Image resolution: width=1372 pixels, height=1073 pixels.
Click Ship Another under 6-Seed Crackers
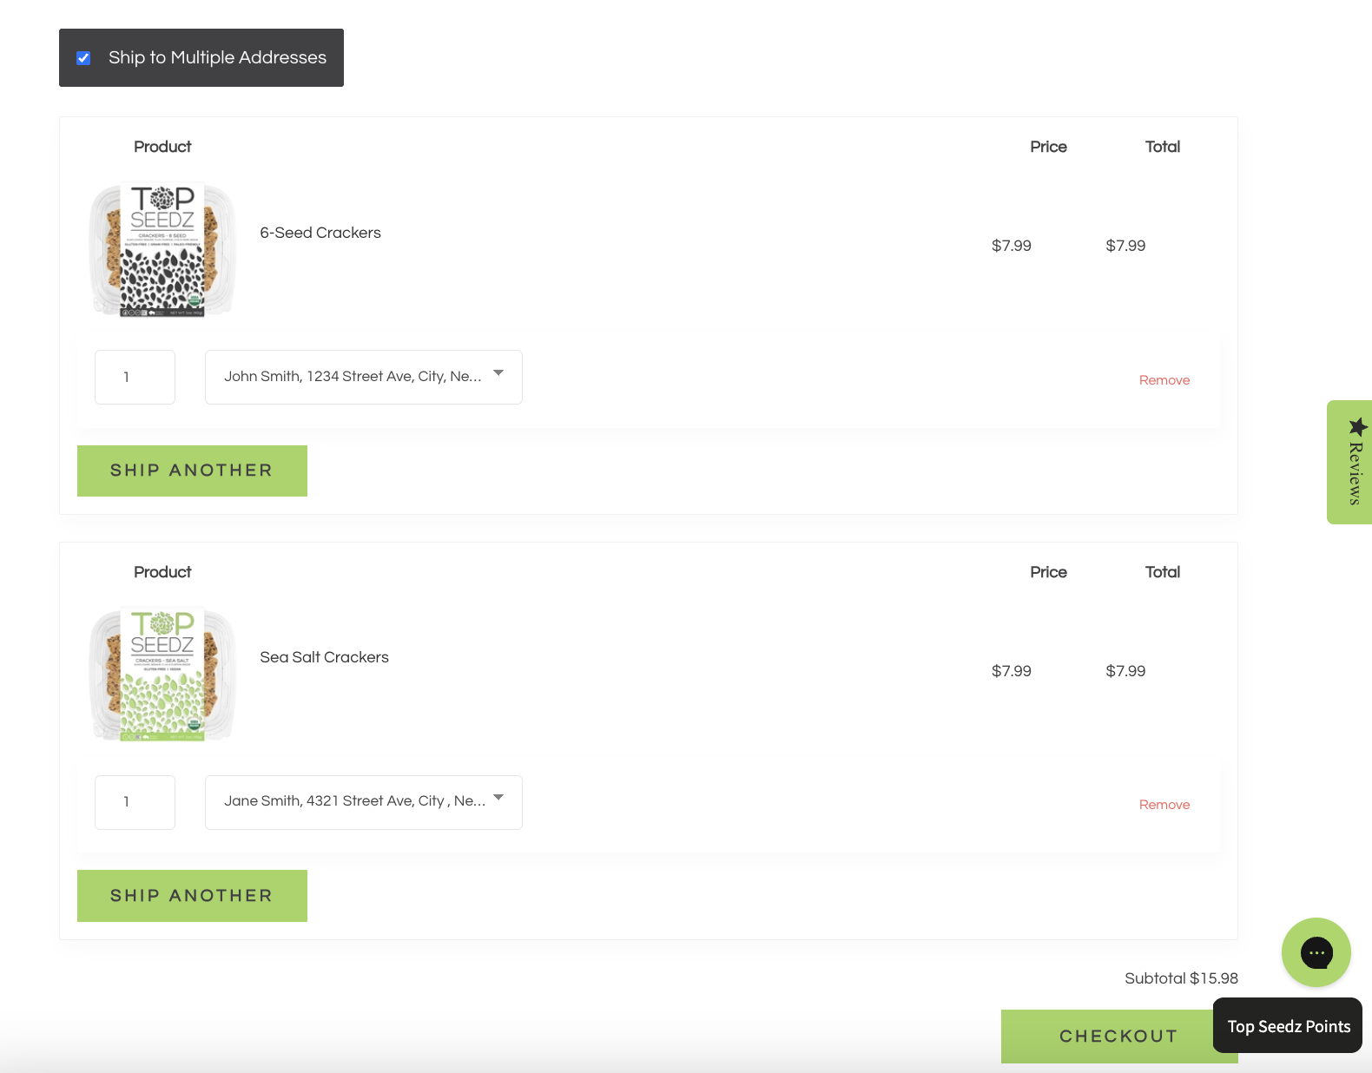[192, 471]
